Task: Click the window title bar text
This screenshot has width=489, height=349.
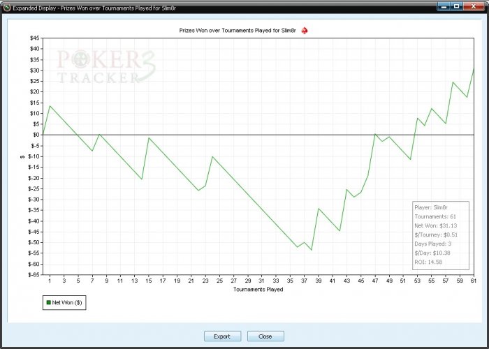Action: [x=94, y=8]
